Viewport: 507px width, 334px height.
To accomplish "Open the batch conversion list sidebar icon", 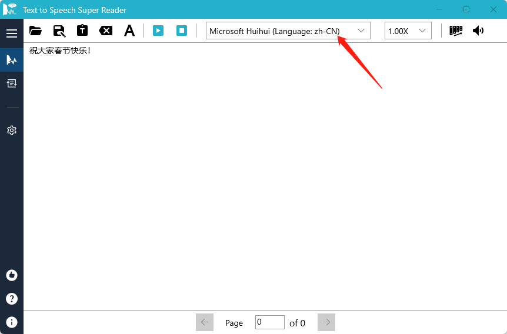I will coord(12,83).
